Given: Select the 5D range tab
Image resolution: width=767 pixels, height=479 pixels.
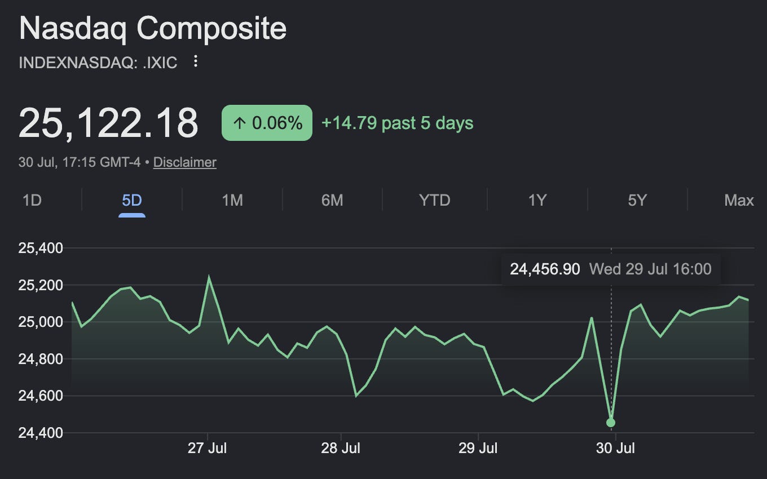Looking at the screenshot, I should [x=132, y=200].
